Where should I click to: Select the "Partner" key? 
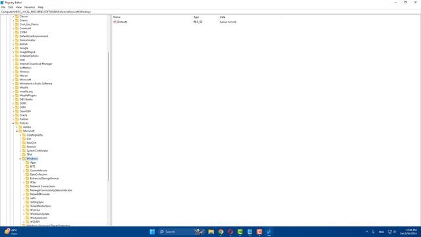coord(24,119)
